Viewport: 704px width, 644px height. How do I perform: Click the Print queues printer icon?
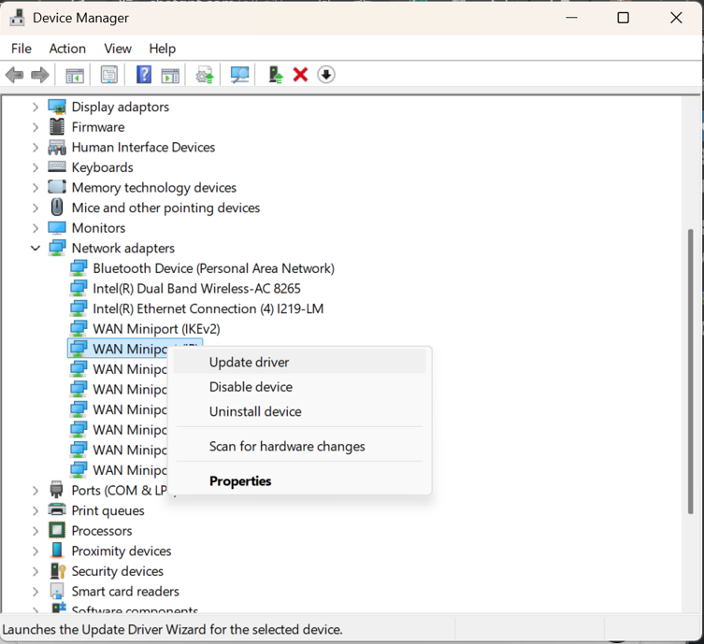(x=57, y=509)
